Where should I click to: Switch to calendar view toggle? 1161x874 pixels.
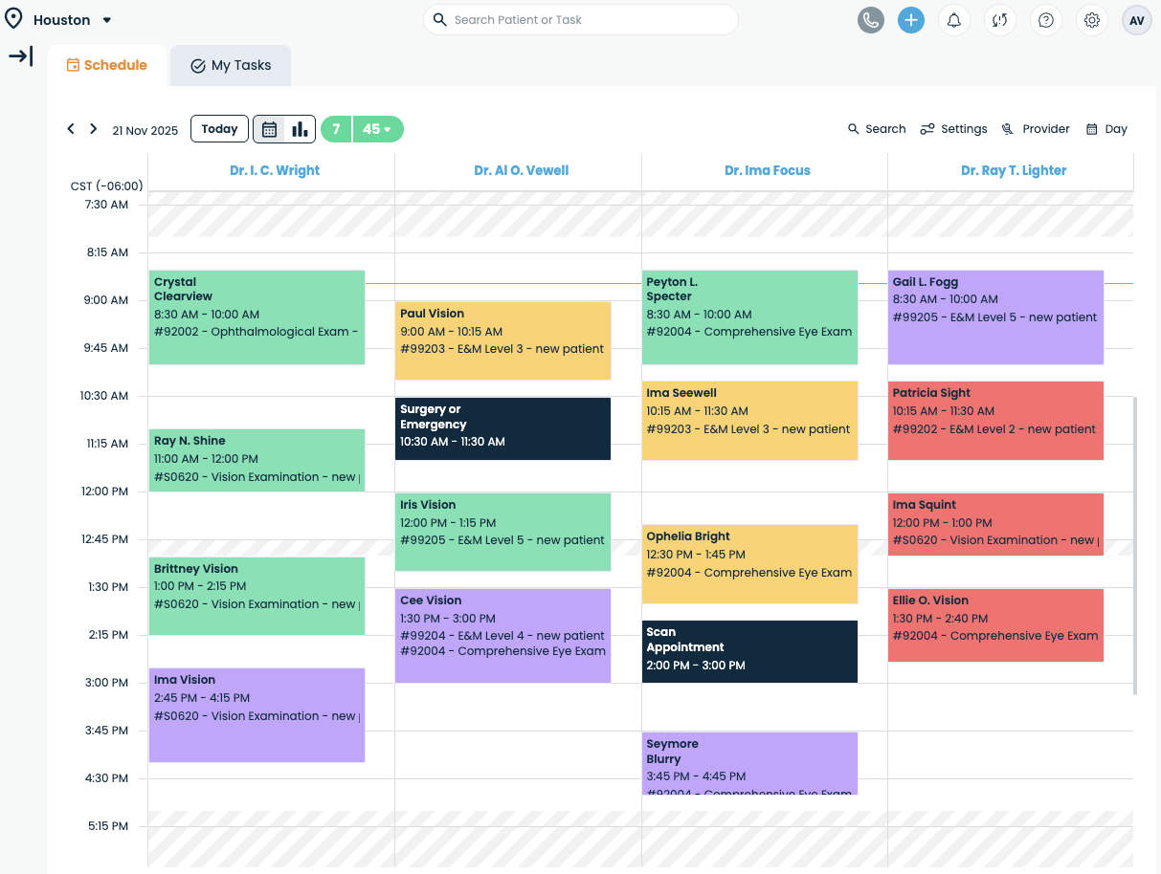[x=270, y=129]
